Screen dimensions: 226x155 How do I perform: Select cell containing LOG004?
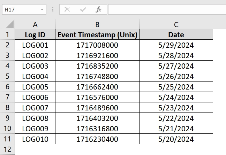tap(35, 76)
